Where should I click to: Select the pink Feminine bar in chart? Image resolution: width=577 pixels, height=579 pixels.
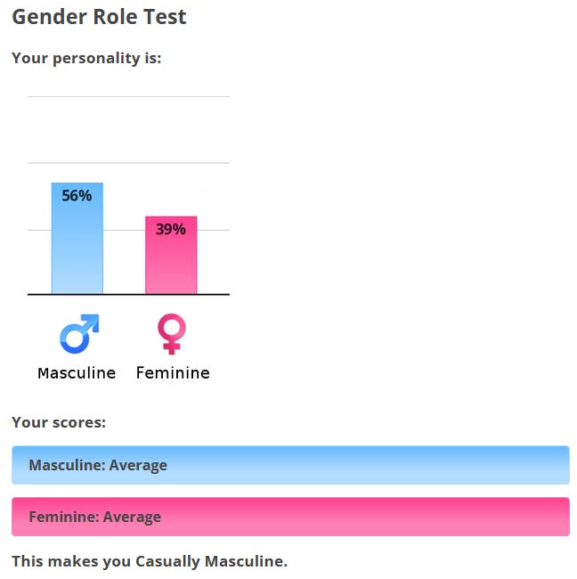[x=171, y=255]
